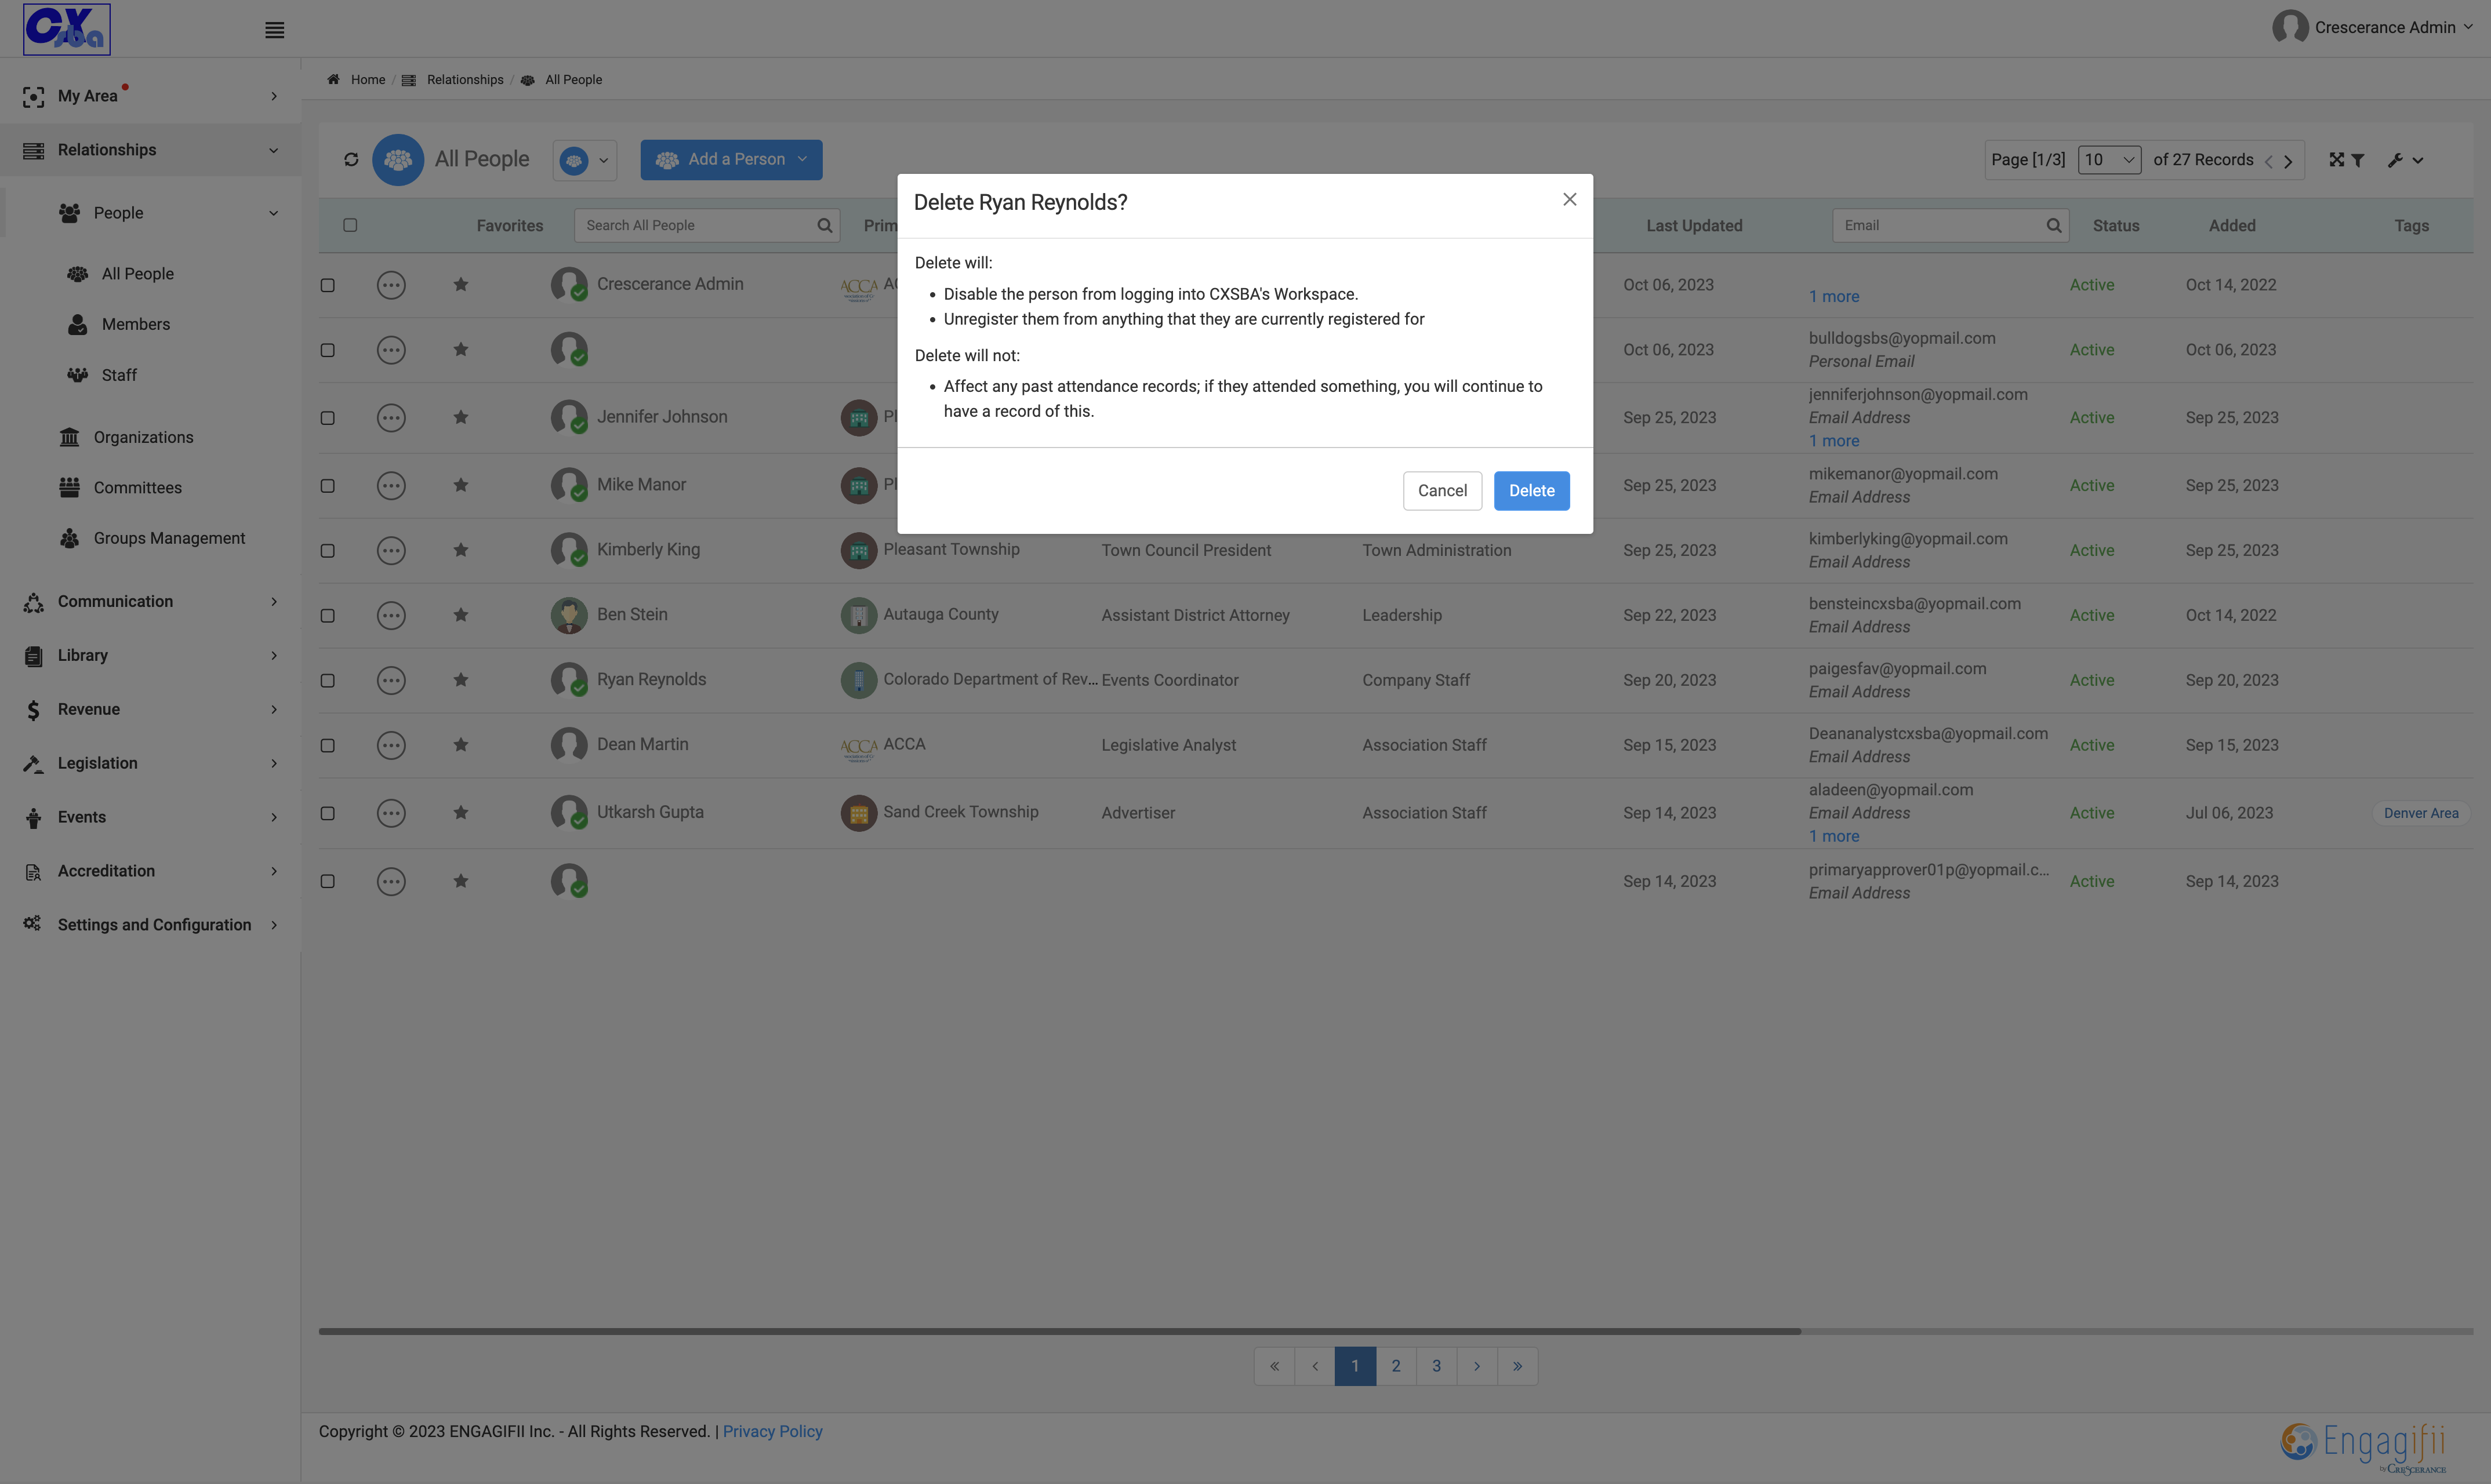Toggle the select-all checkbox in header
Image resolution: width=2491 pixels, height=1484 pixels.
pos(350,226)
